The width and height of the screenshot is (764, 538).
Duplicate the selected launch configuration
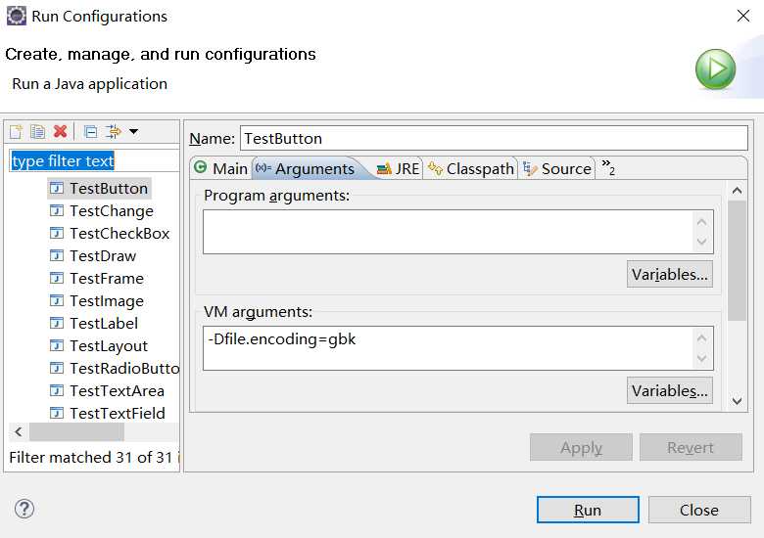coord(37,131)
